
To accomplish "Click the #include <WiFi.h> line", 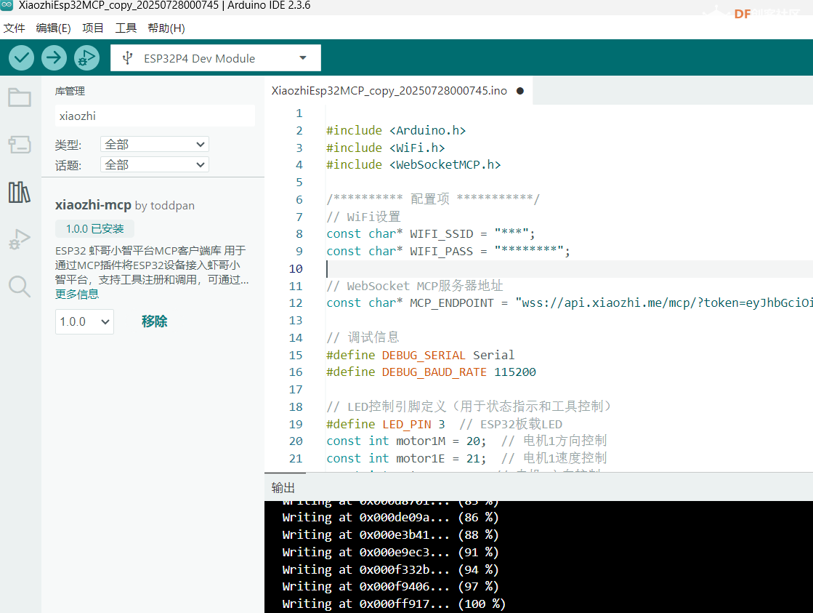I will click(x=385, y=148).
